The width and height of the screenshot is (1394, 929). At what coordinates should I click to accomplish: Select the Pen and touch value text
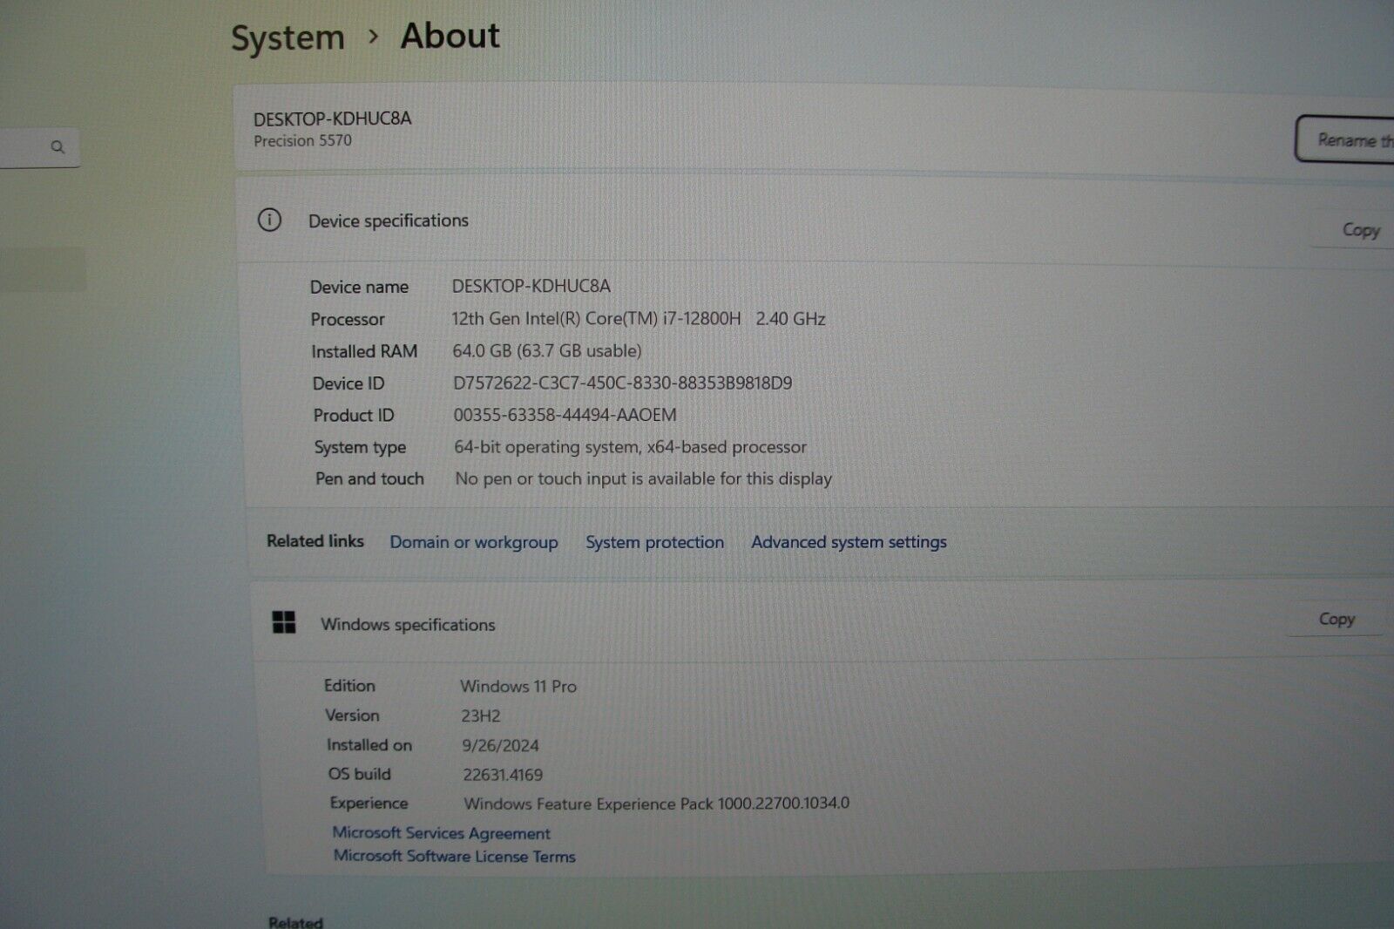643,478
